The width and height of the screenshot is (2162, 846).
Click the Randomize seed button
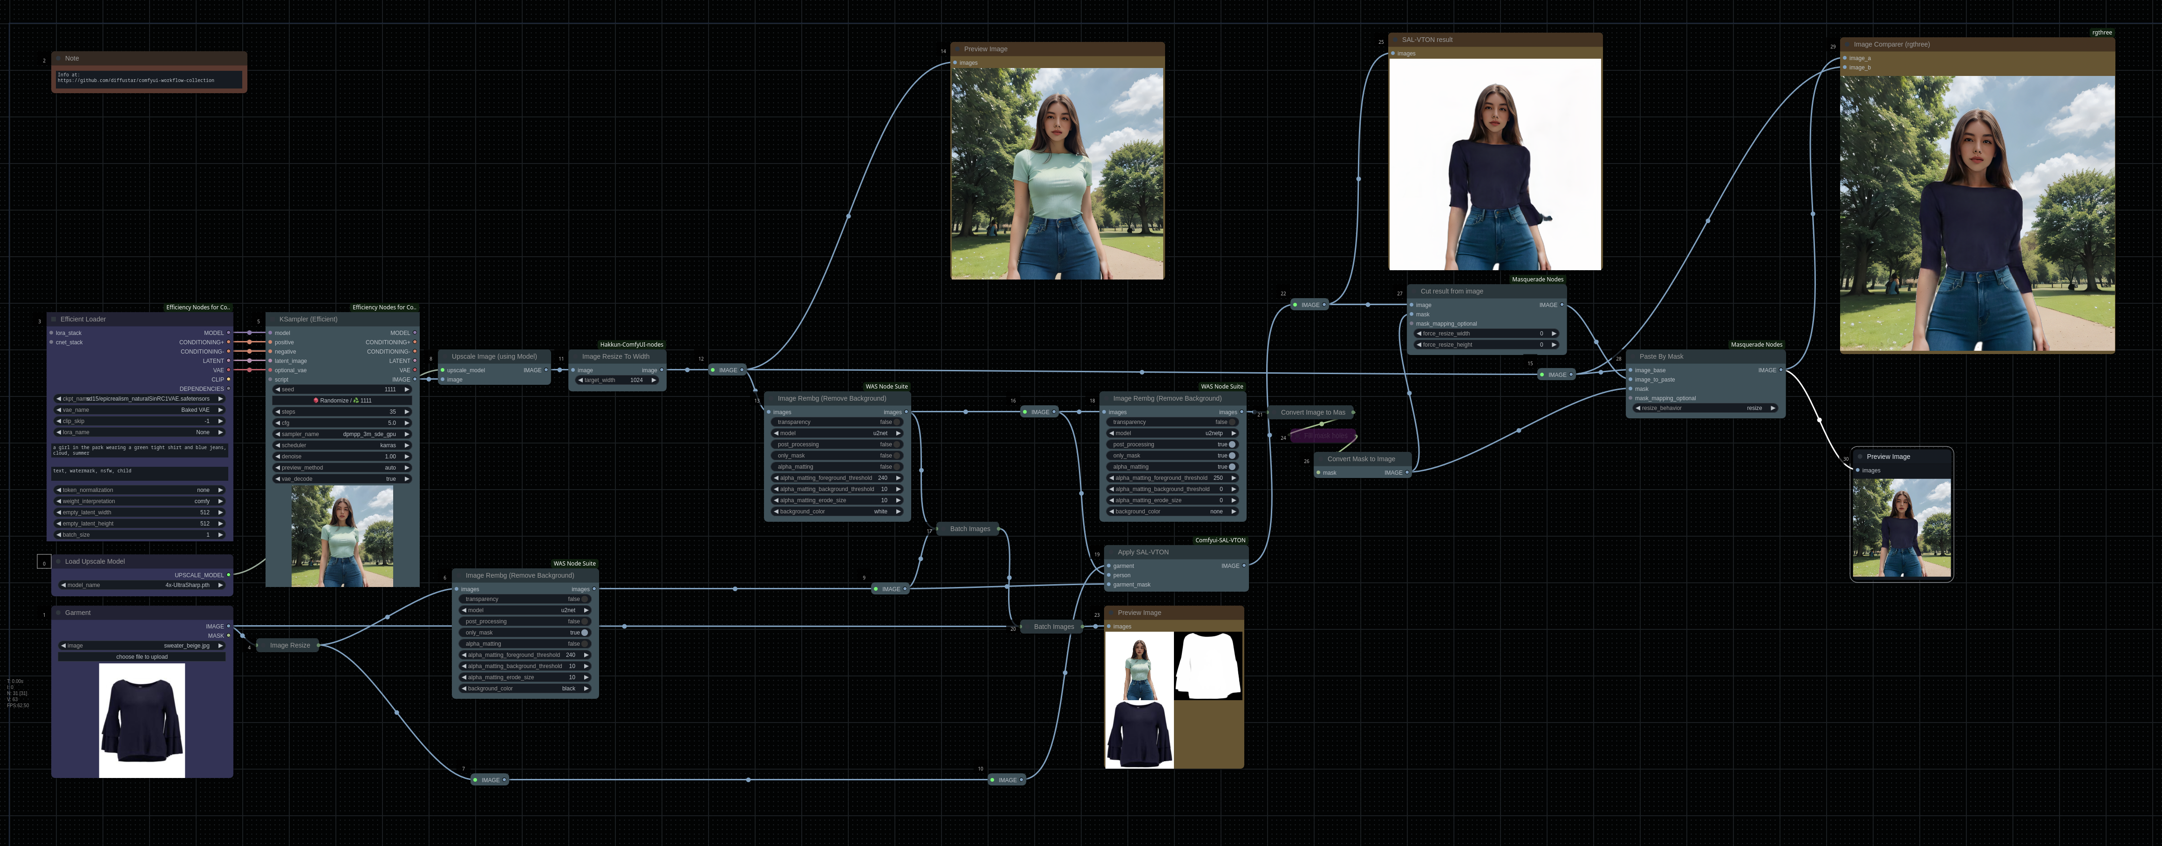pyautogui.click(x=342, y=400)
